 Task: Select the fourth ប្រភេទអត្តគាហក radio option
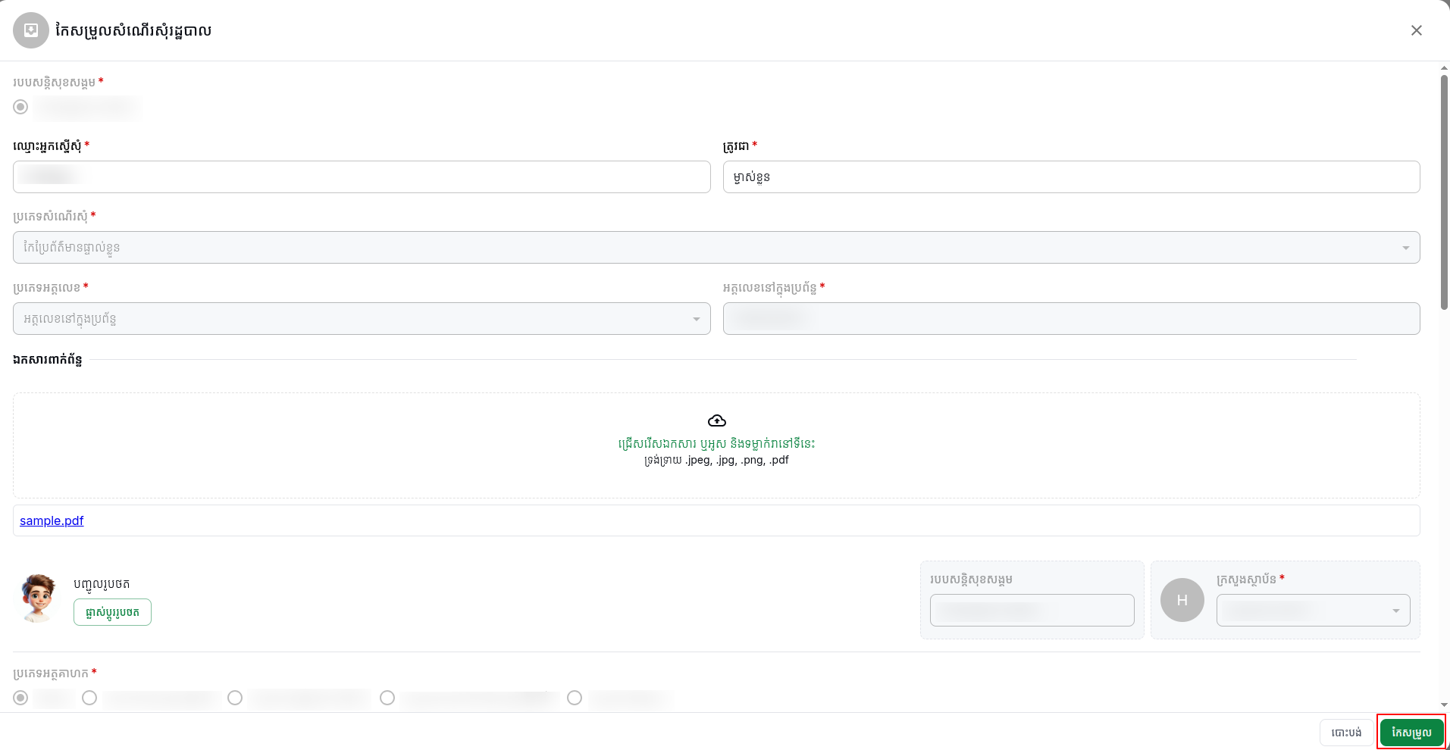[387, 698]
